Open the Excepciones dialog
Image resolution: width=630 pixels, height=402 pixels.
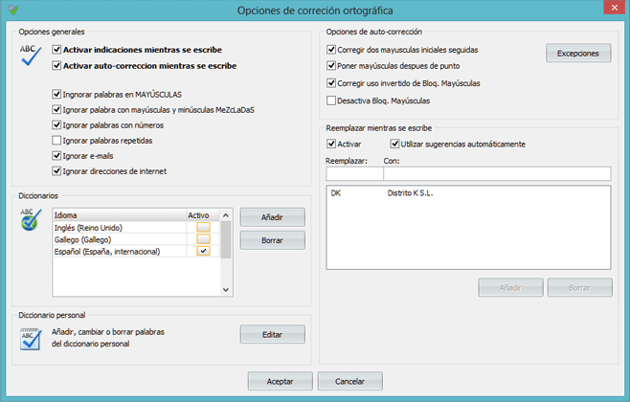(x=578, y=54)
